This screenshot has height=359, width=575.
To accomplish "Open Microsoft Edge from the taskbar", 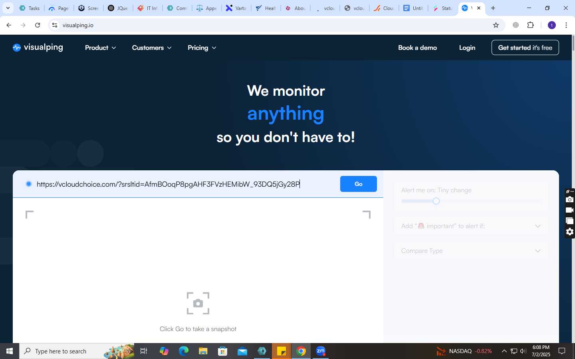I will click(184, 351).
